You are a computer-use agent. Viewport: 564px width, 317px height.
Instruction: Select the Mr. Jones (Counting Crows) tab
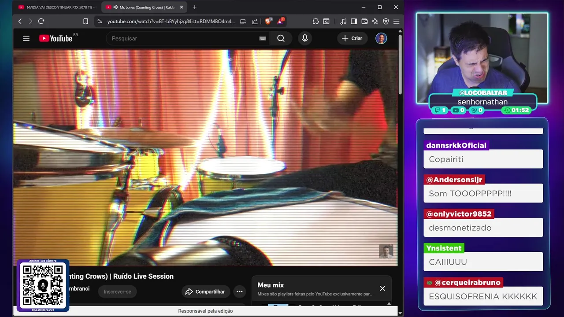click(144, 7)
